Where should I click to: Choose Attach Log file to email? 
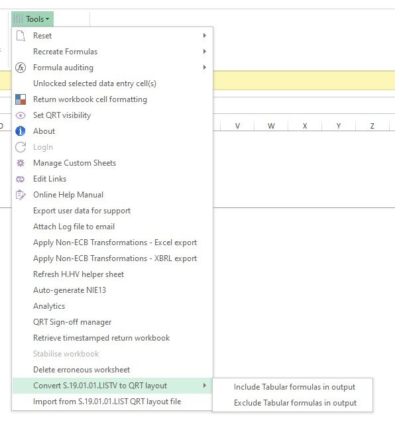(x=112, y=227)
